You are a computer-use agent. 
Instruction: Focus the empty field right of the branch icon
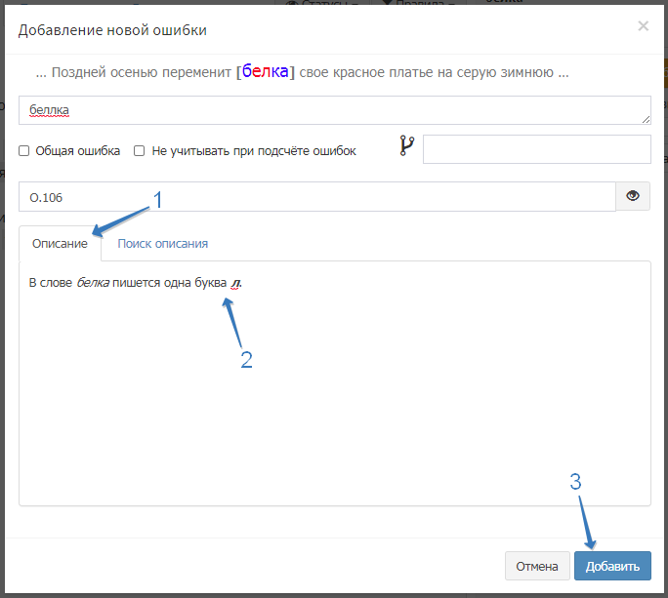[536, 149]
